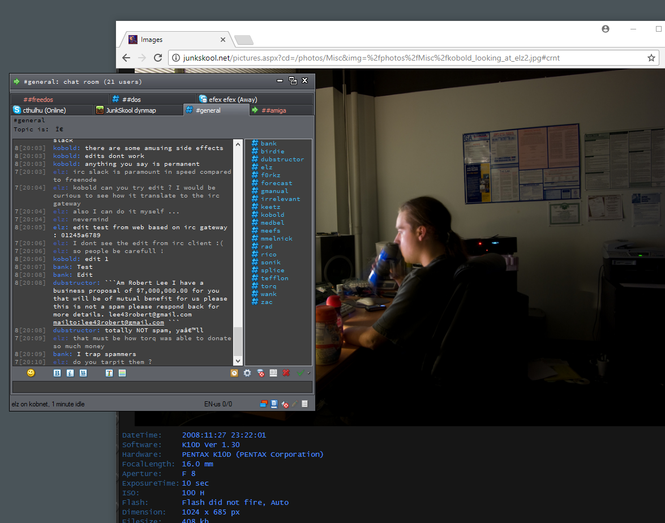The width and height of the screenshot is (665, 523).
Task: Click the 'PENTAX K10D (PENTAX Corporation)' hardware value
Action: [x=253, y=455]
